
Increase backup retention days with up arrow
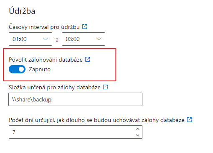coord(137,129)
